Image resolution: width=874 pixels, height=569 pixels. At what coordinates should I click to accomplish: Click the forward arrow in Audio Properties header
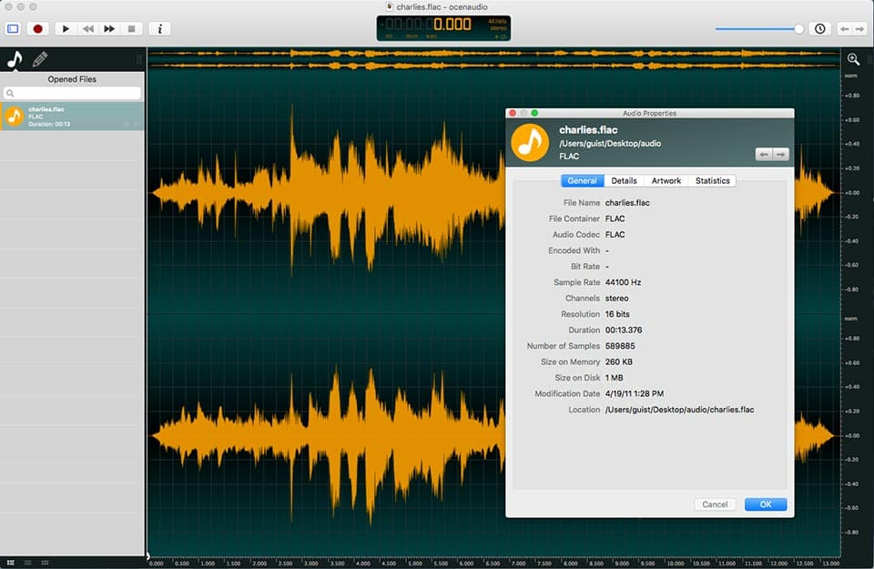coord(781,154)
